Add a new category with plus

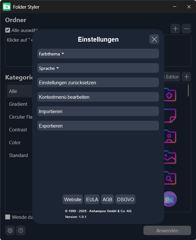186,77
